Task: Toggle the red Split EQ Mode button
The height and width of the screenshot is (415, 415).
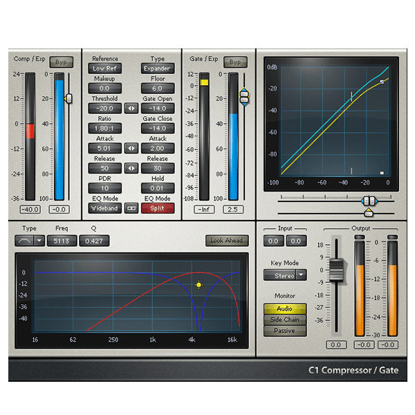Action: pyautogui.click(x=158, y=208)
